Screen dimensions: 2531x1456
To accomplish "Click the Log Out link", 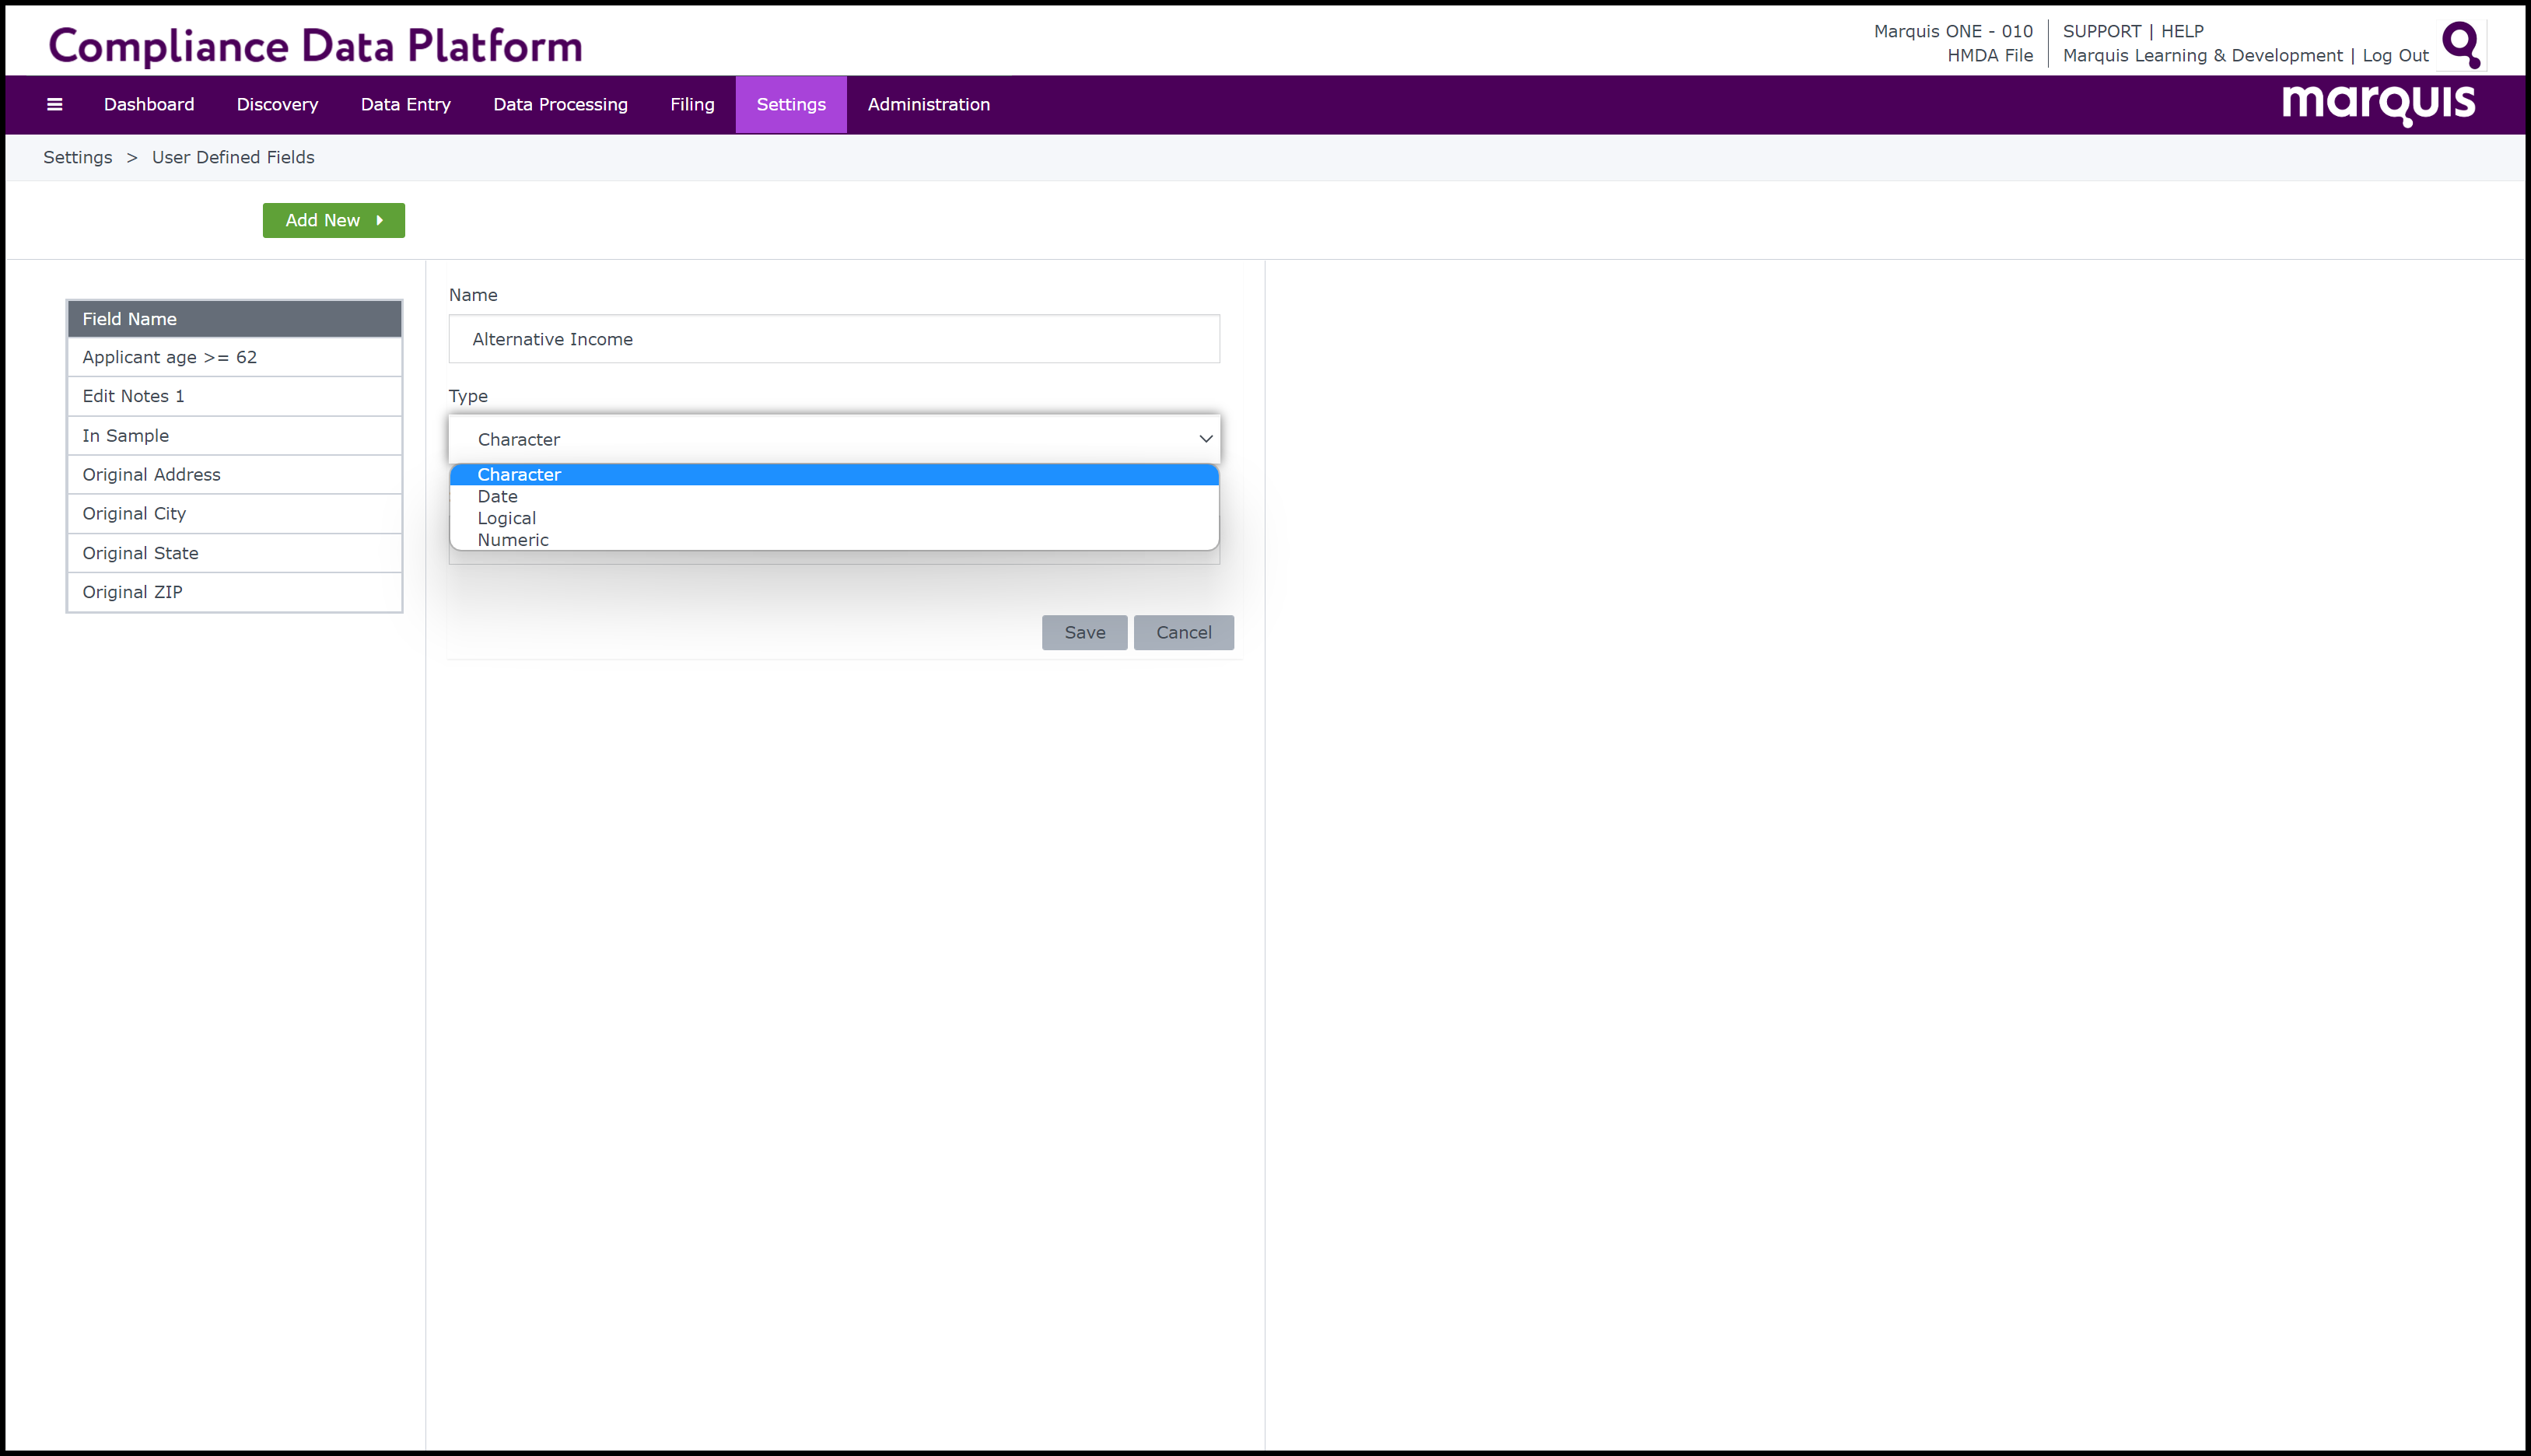I will [x=2395, y=56].
